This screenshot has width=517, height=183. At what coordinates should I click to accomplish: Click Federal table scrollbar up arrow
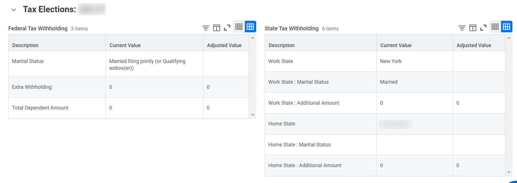click(253, 38)
